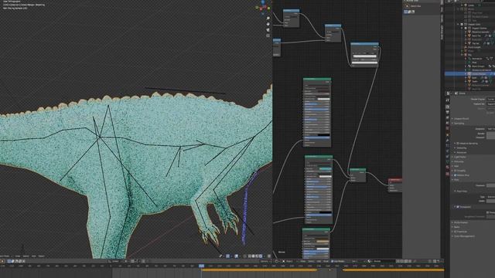Select the red Material Output node
The width and height of the screenshot is (495, 278).
tap(395, 185)
